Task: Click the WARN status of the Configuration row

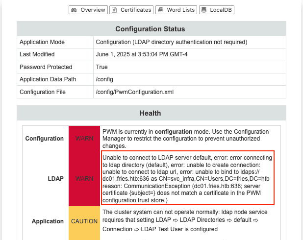Action: click(84, 139)
